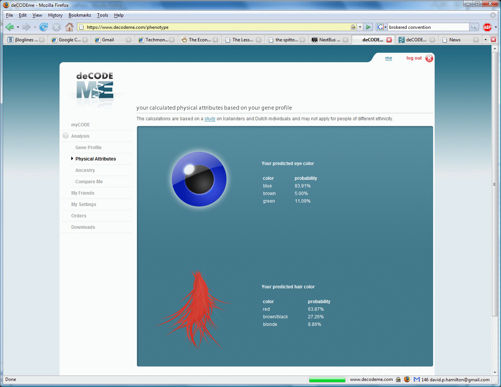Click the Firefox icon in the status bar
This screenshot has height=387, width=501.
click(x=407, y=379)
